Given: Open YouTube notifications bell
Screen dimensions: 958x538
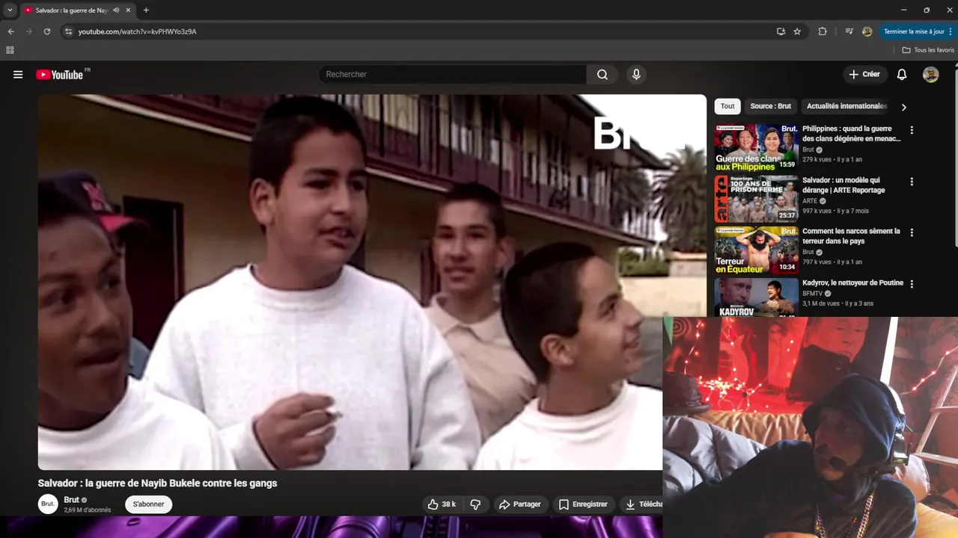Looking at the screenshot, I should pyautogui.click(x=902, y=75).
